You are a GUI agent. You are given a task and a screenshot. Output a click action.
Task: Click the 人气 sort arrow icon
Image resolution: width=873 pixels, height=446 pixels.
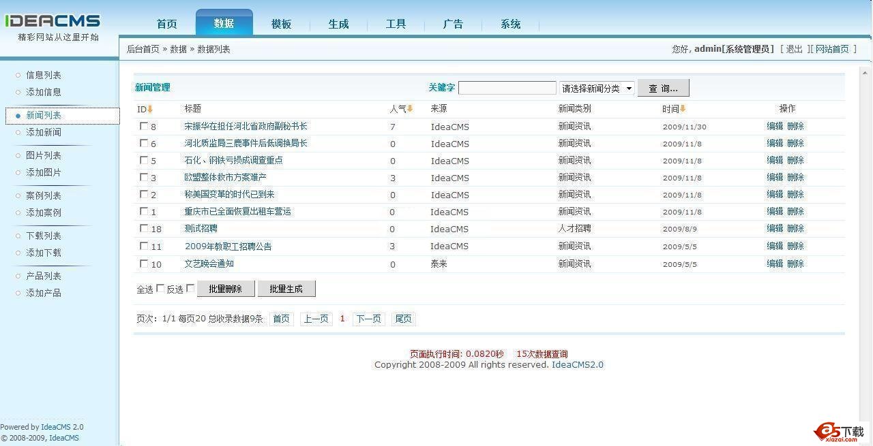coord(410,108)
